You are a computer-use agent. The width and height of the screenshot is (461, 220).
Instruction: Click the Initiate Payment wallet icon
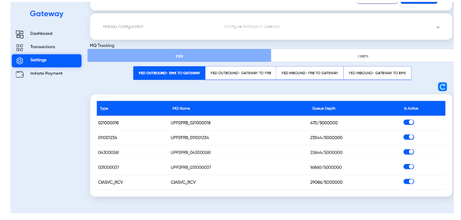pos(20,74)
